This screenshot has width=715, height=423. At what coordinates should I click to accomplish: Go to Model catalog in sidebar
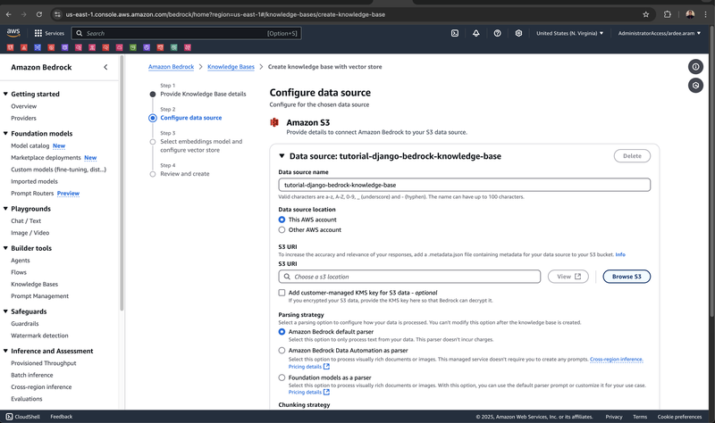tap(30, 145)
